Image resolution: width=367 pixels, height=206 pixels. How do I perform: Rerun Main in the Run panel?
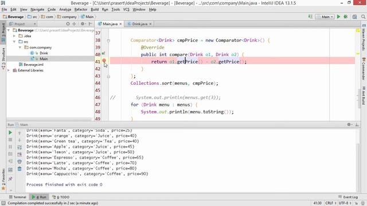(10, 133)
